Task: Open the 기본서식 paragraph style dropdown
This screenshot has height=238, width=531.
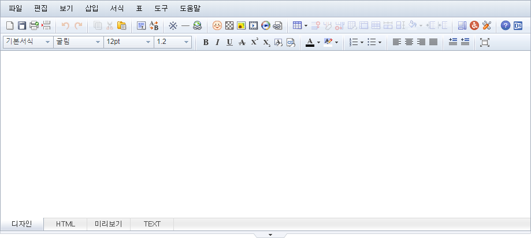Action: pos(27,42)
